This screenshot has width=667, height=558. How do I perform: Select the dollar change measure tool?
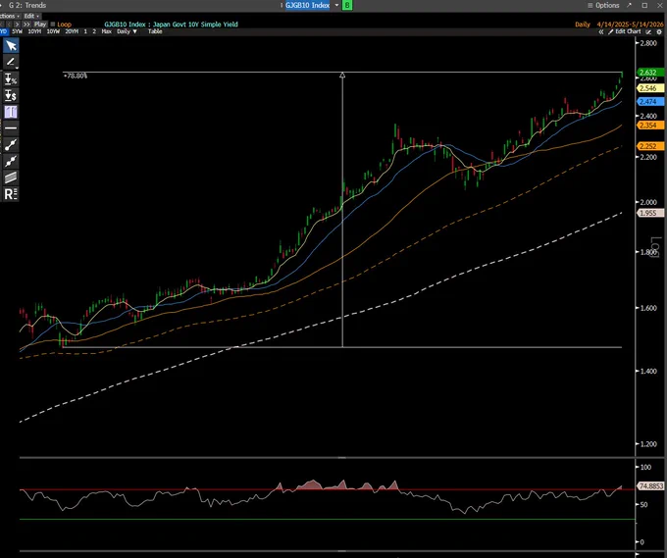coord(11,95)
